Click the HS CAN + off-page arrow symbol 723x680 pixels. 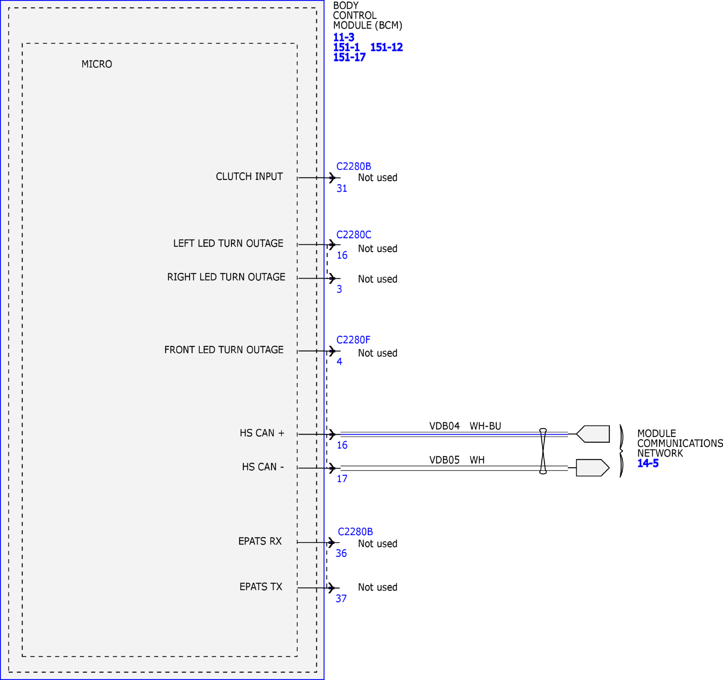coord(593,434)
